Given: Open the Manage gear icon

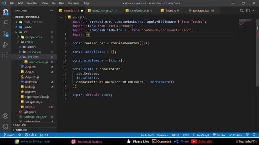Looking at the screenshot, I should tap(5, 126).
